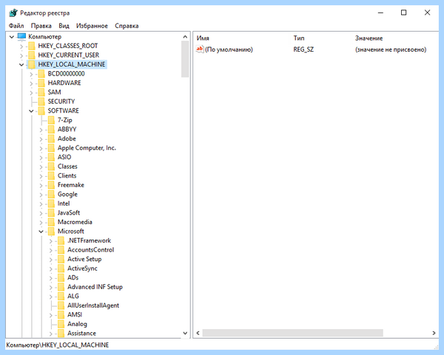Click the Microsoft folder icon
This screenshot has height=355, width=444.
51,231
